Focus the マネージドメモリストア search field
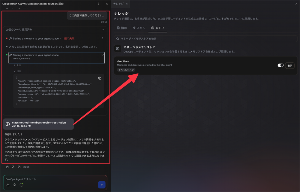The height and width of the screenshot is (192, 300). click(206, 39)
